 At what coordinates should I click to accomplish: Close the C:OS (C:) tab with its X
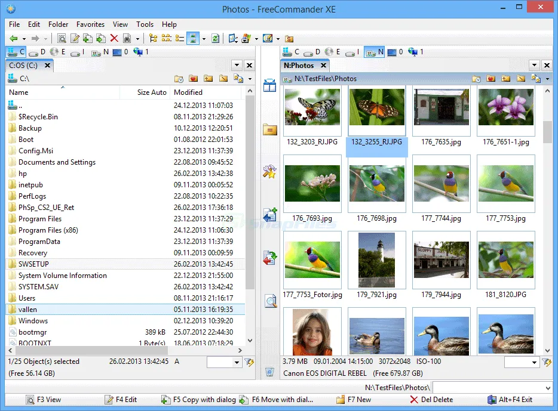47,66
